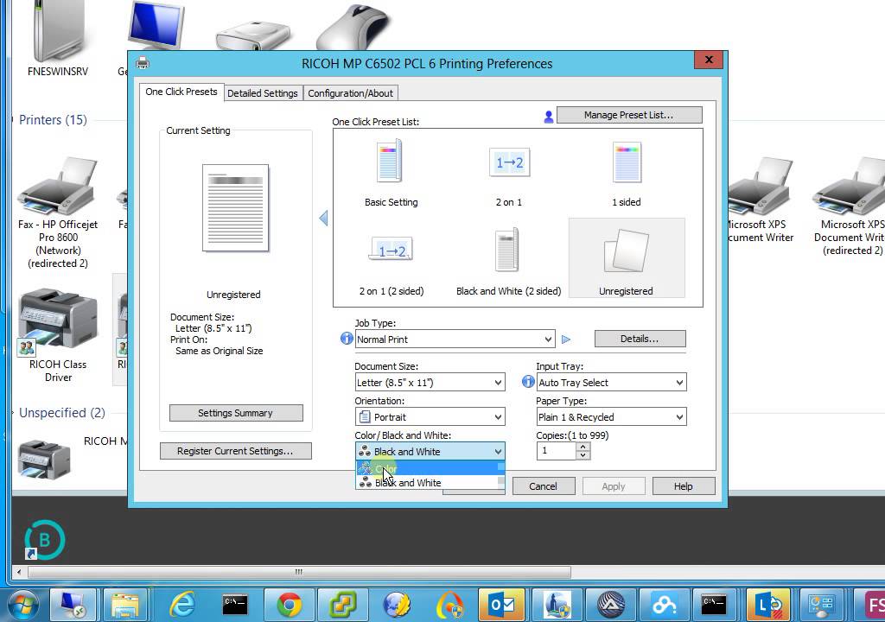Switch to Configuration/About tab
885x622 pixels.
click(x=351, y=93)
